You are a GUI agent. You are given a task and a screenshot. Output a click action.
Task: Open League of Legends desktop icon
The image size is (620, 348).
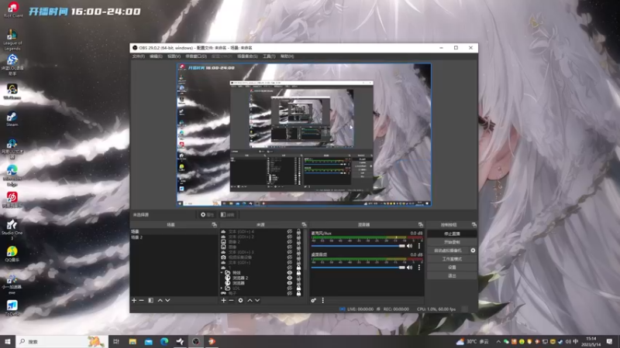coord(12,40)
